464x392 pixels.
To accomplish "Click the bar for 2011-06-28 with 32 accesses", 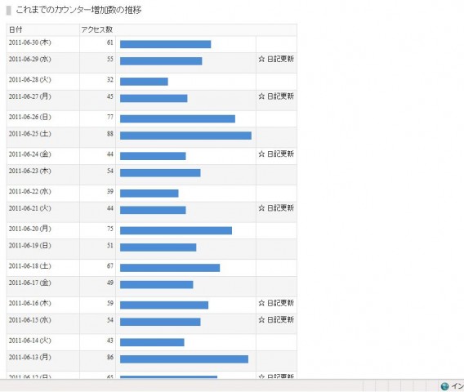I will click(144, 82).
